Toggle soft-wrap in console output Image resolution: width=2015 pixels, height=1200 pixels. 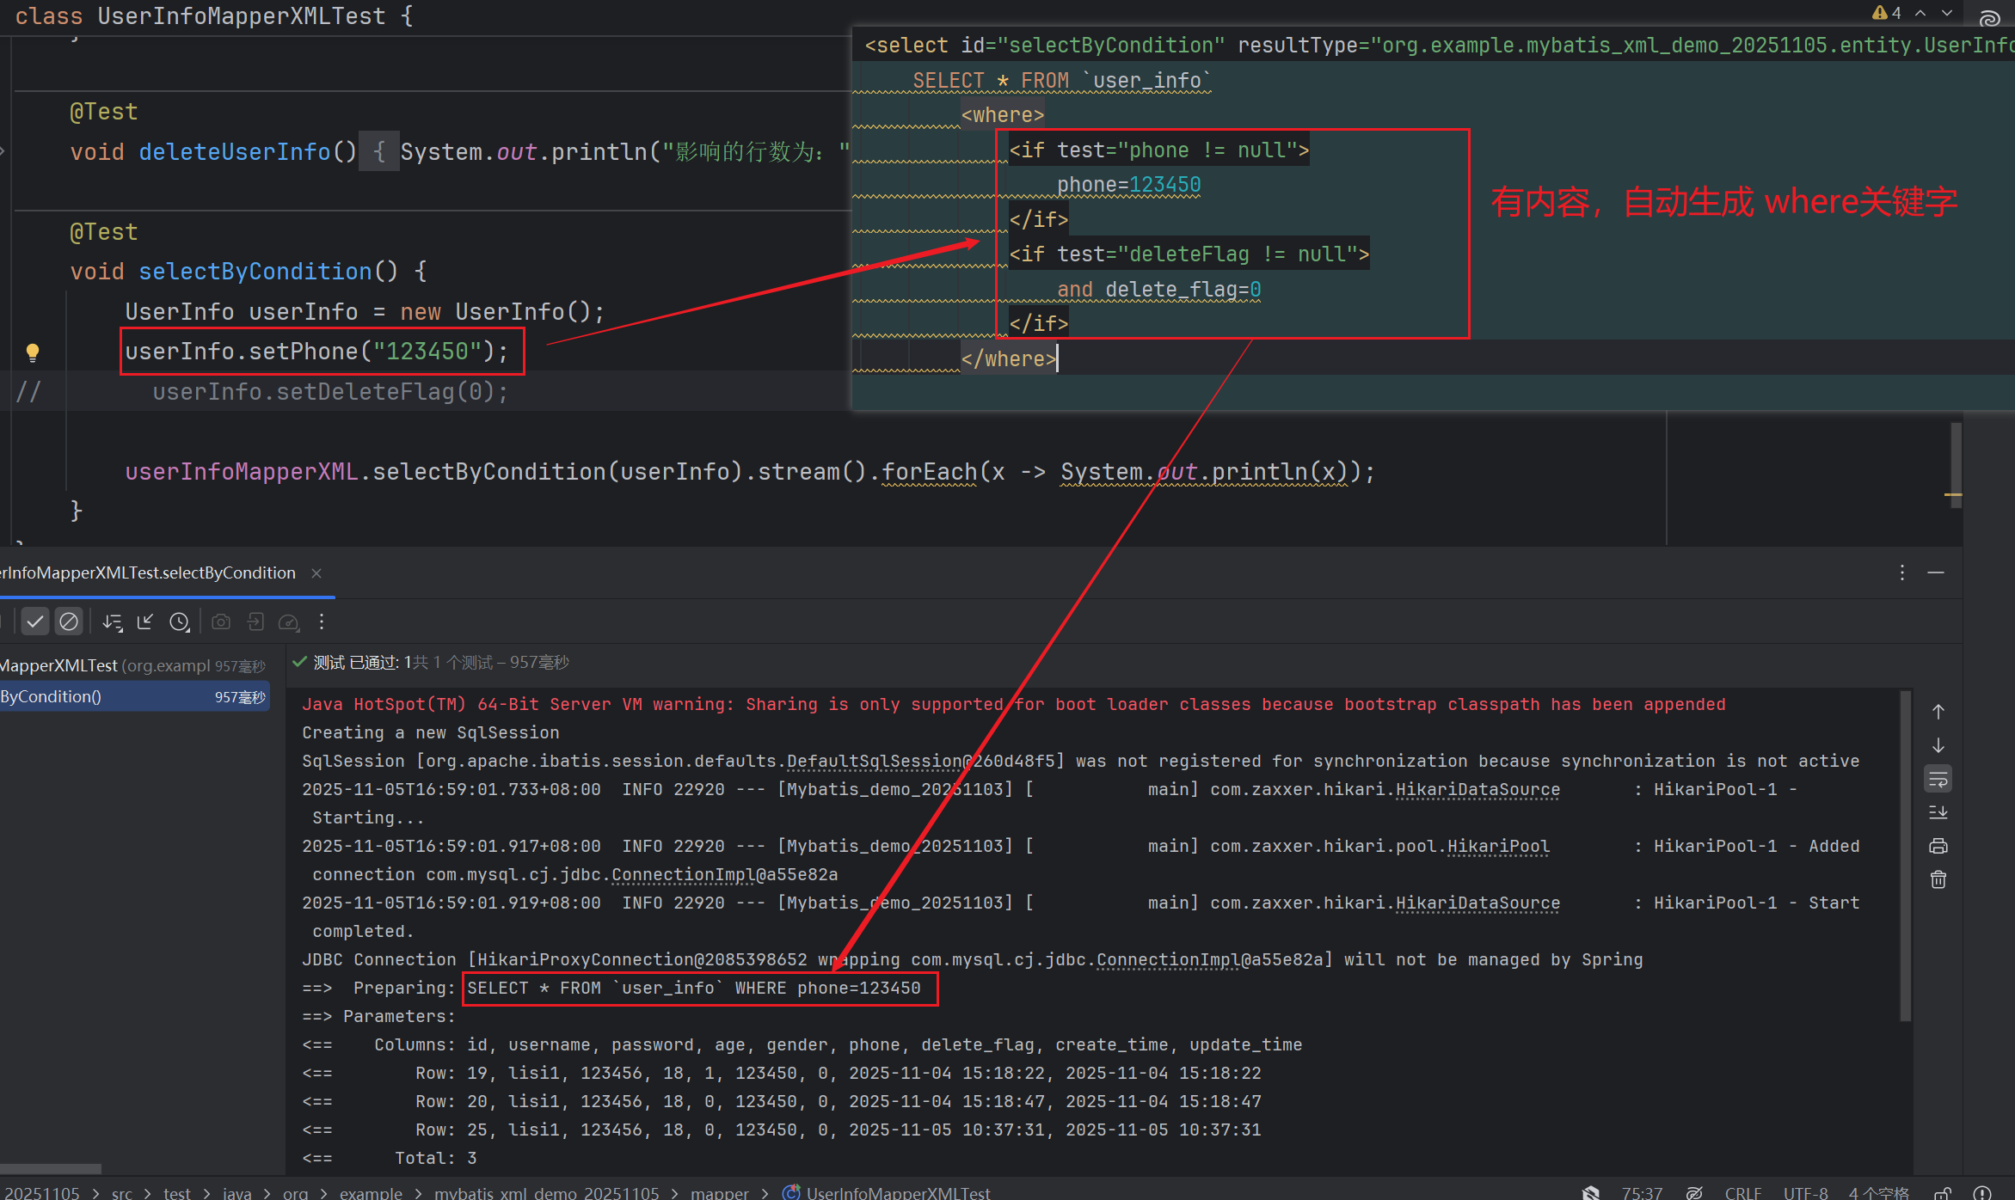(1938, 780)
